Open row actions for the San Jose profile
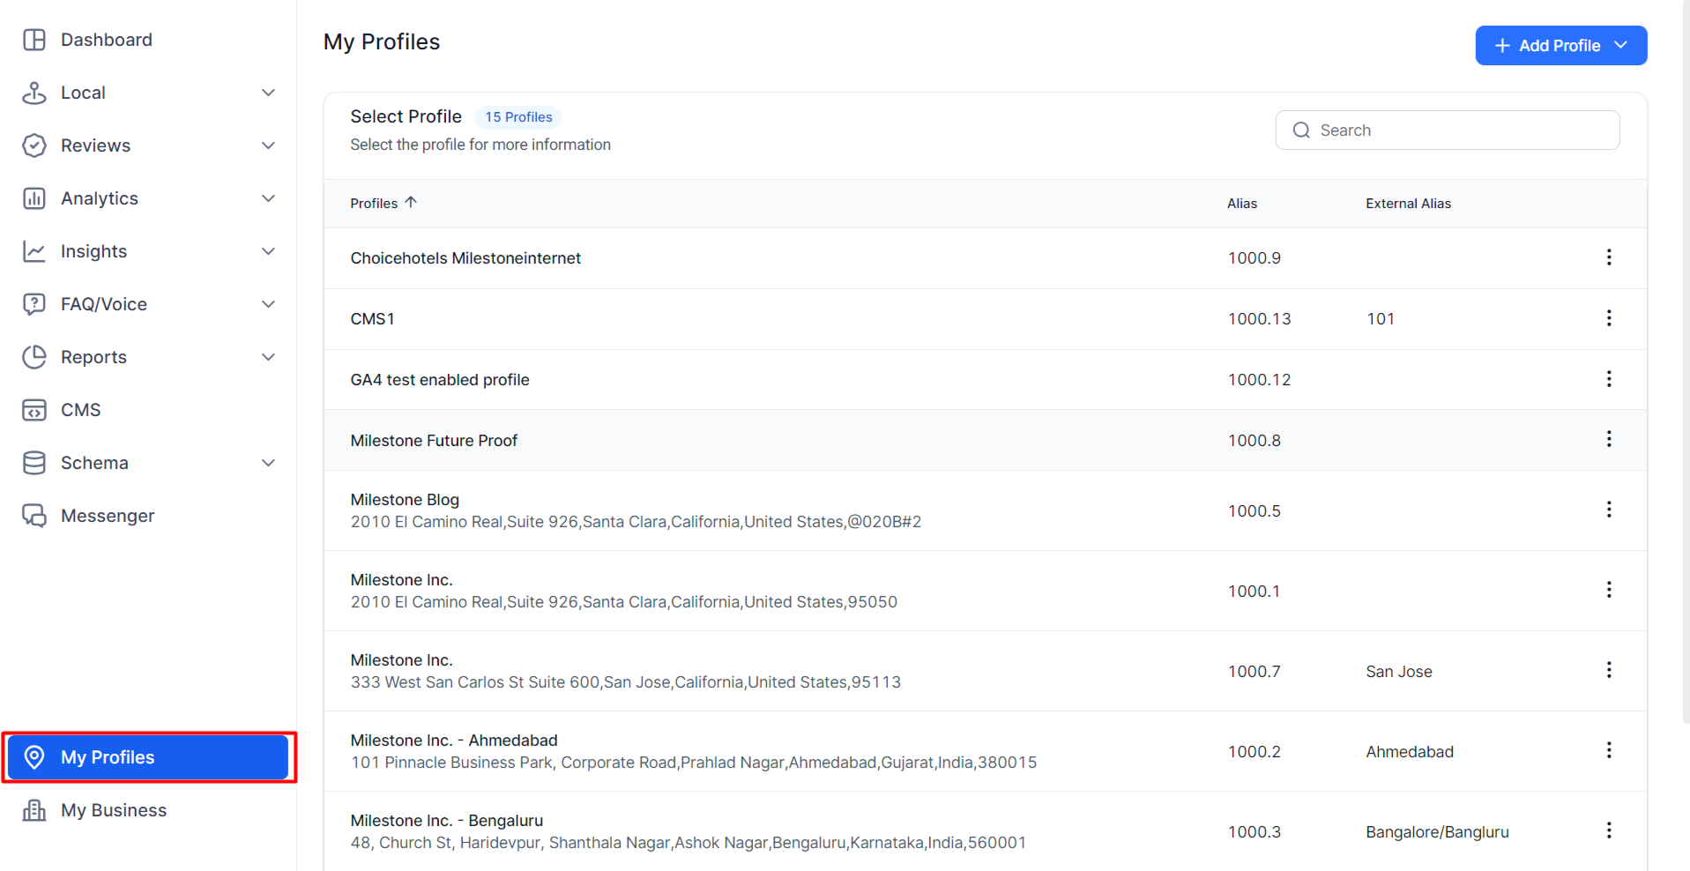1690x871 pixels. tap(1609, 670)
